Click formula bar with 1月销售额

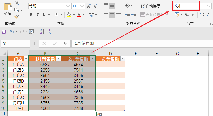pos(142,44)
